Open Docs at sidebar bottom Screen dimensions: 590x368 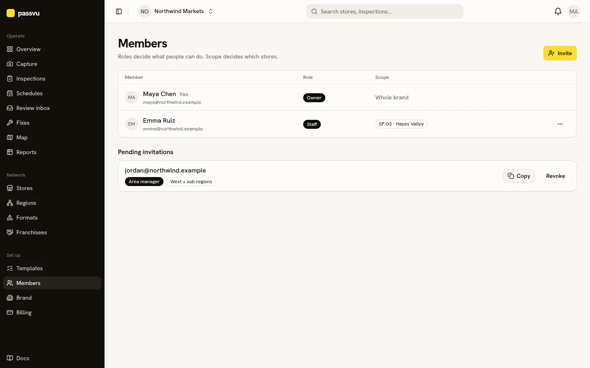(52, 358)
